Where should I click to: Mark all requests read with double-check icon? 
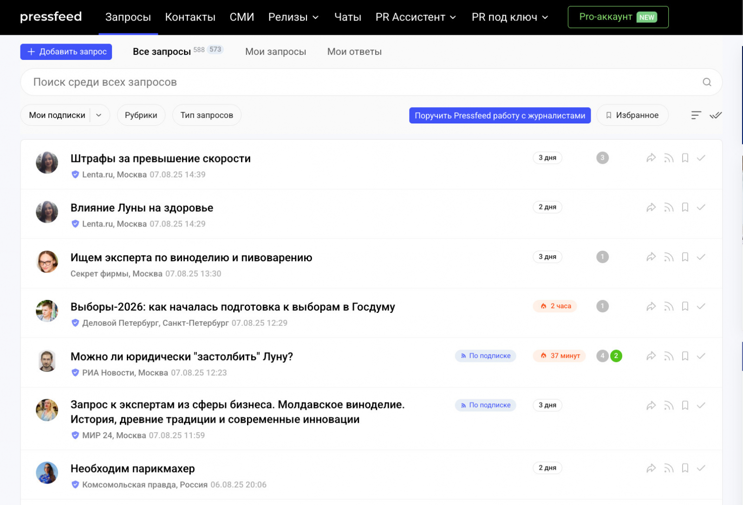tap(716, 115)
